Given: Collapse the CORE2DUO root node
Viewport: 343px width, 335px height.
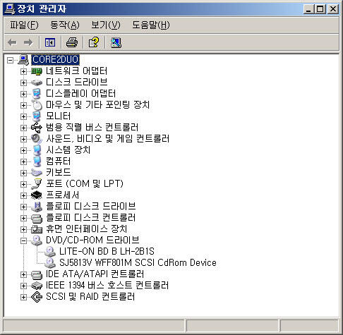Looking at the screenshot, I should (x=10, y=60).
